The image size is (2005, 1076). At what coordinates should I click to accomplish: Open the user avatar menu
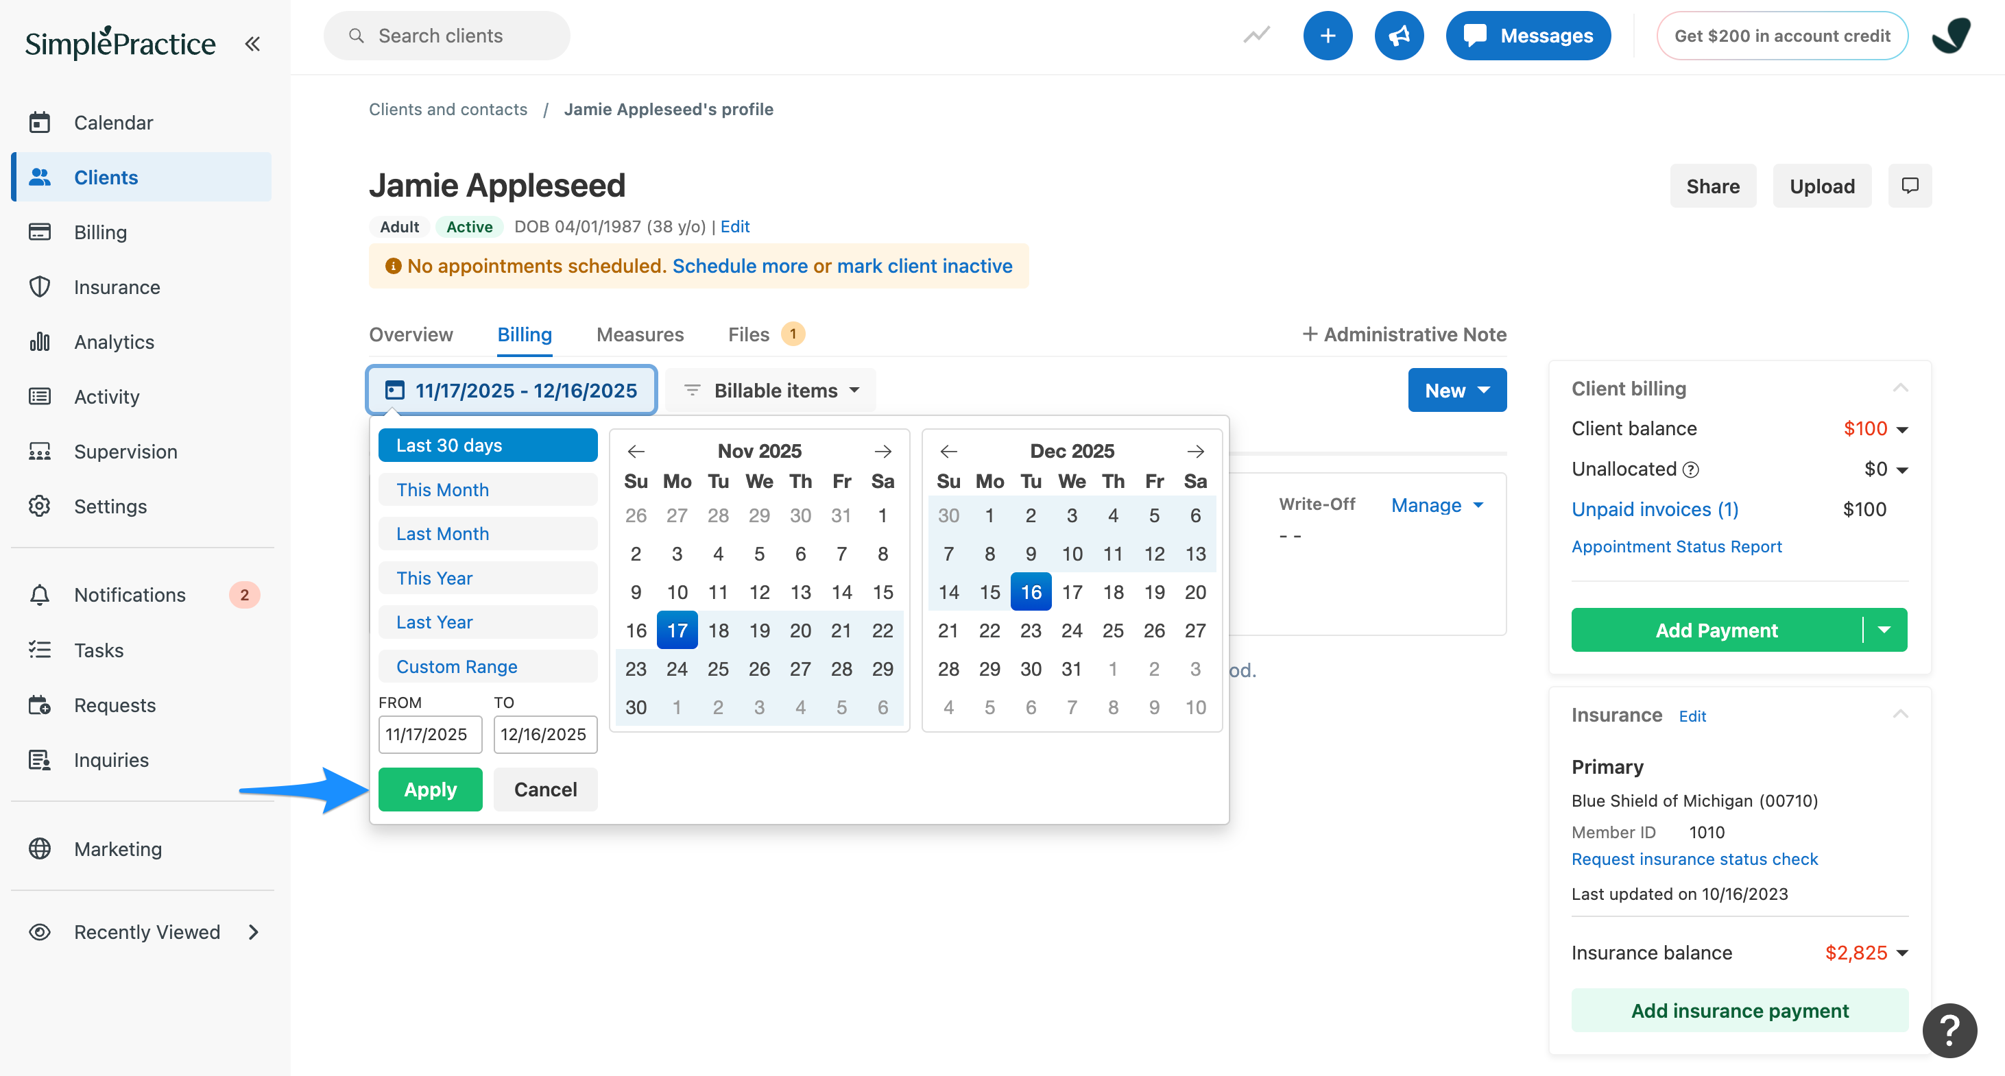coord(1952,36)
